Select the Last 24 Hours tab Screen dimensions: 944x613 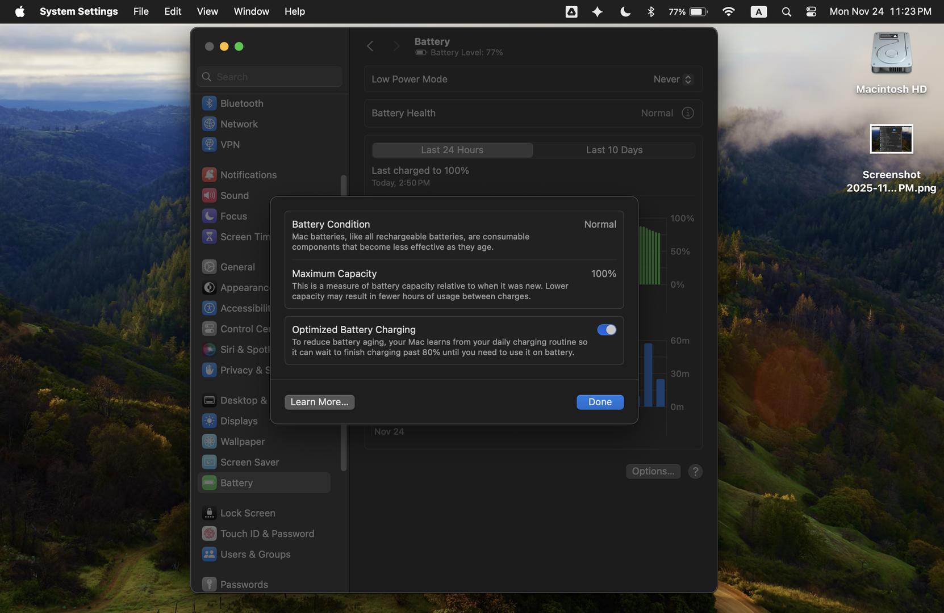tap(452, 150)
